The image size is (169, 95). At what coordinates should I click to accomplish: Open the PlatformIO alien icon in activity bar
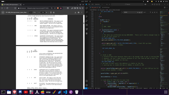point(87,33)
